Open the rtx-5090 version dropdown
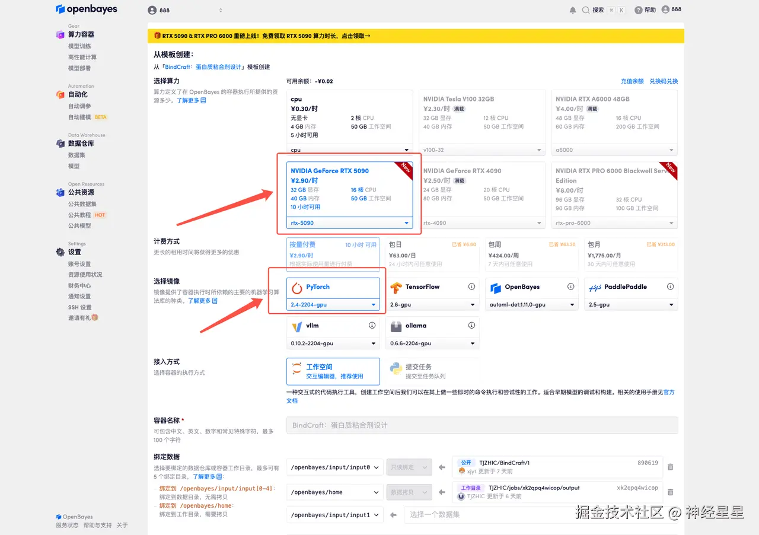The width and height of the screenshot is (759, 535). pyautogui.click(x=349, y=223)
